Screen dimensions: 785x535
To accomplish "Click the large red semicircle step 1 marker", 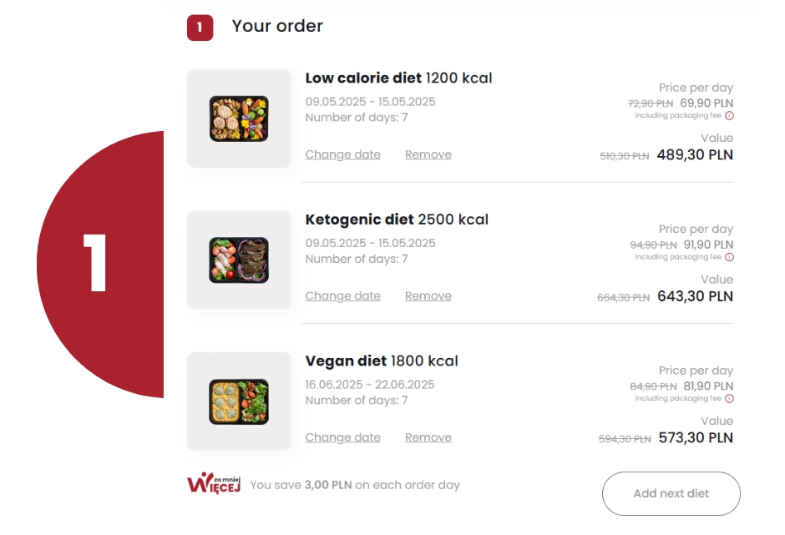I will (x=100, y=265).
